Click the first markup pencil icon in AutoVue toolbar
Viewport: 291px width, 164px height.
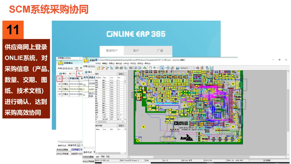click(103, 68)
